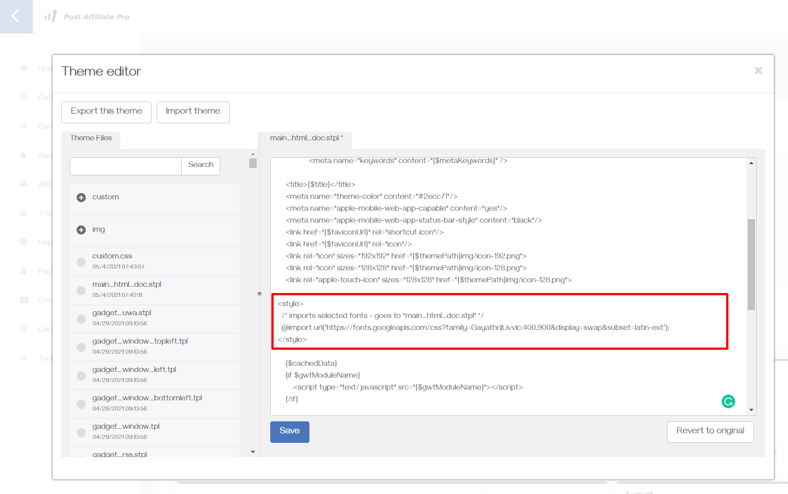
Task: Open gadget_window.tpl file
Action: (154, 432)
